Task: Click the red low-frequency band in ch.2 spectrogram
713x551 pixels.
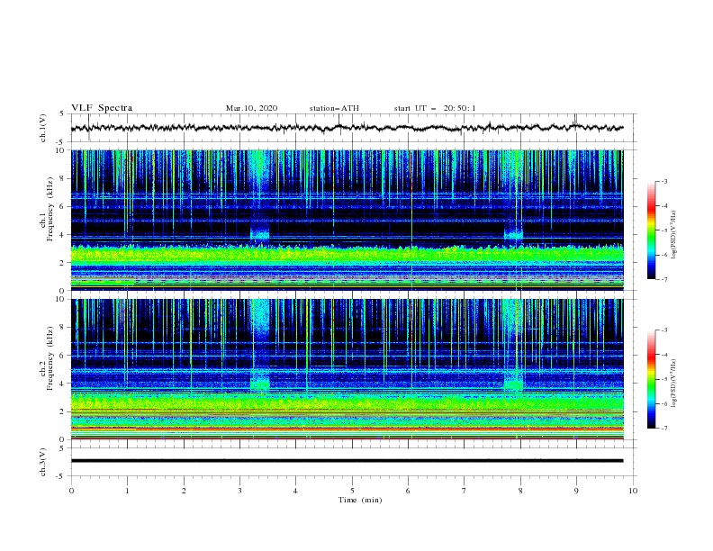Action: coord(347,429)
